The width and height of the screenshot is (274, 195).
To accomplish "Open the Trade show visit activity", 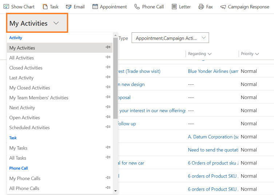I will point(139,71).
